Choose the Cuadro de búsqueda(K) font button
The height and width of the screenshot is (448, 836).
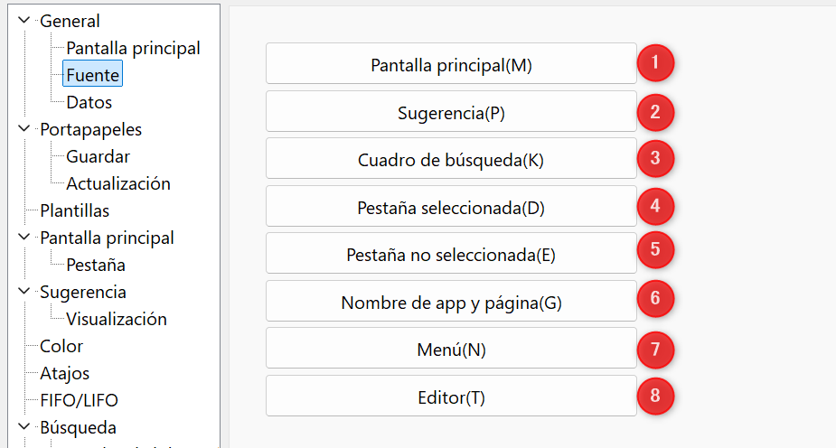pyautogui.click(x=451, y=158)
